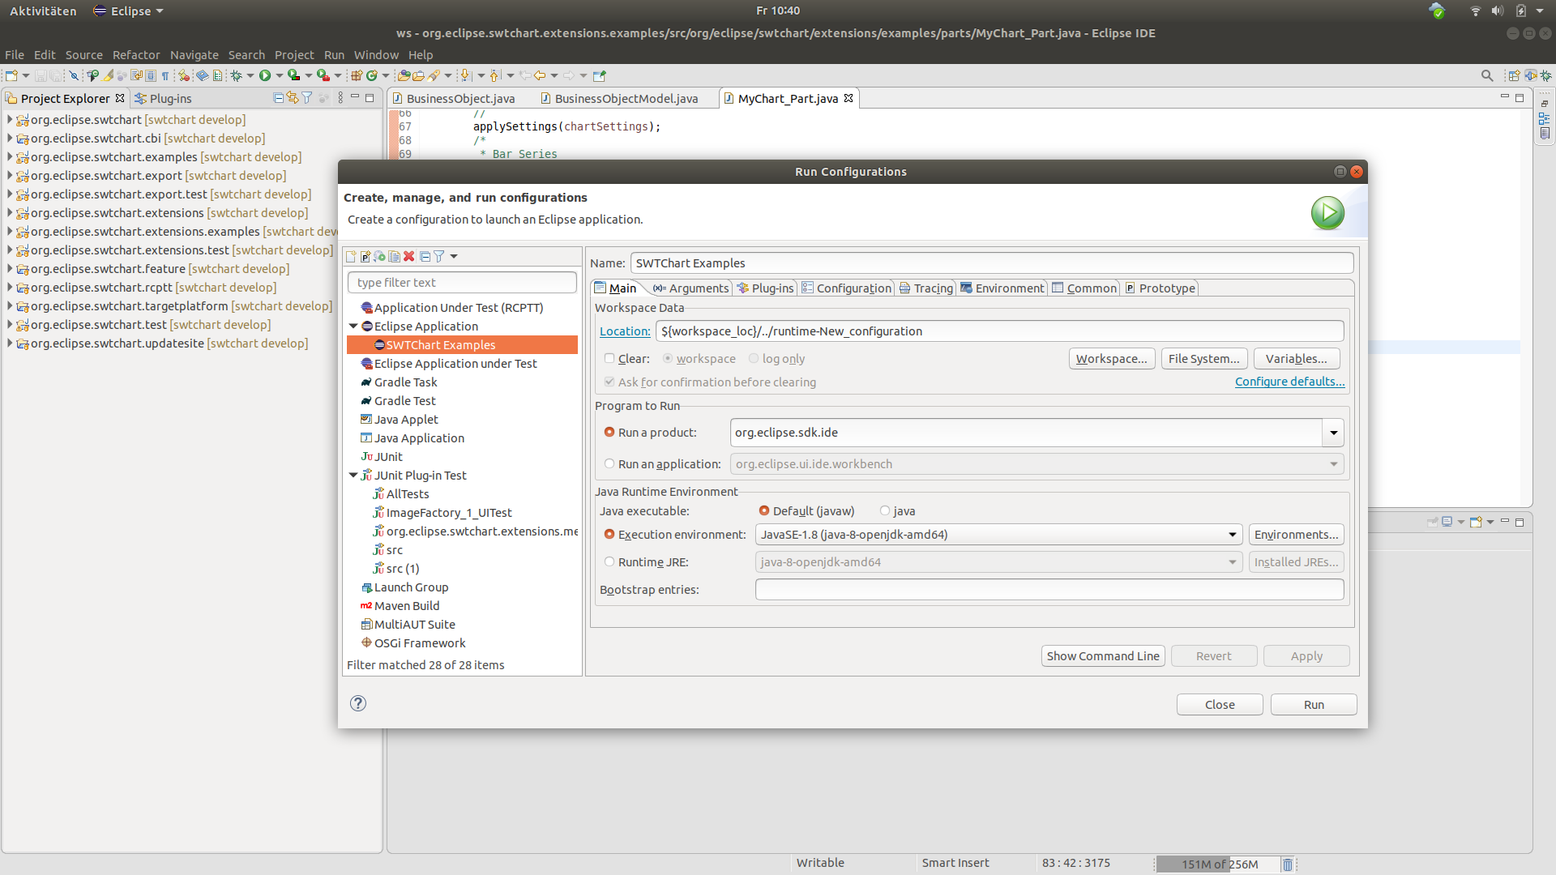Click the green Run toolbar icon

pyautogui.click(x=265, y=75)
